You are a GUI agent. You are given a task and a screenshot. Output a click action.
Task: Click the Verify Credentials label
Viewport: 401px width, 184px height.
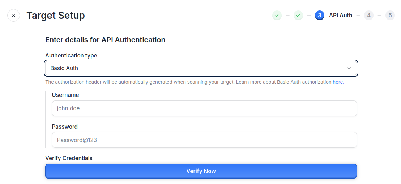pos(69,158)
